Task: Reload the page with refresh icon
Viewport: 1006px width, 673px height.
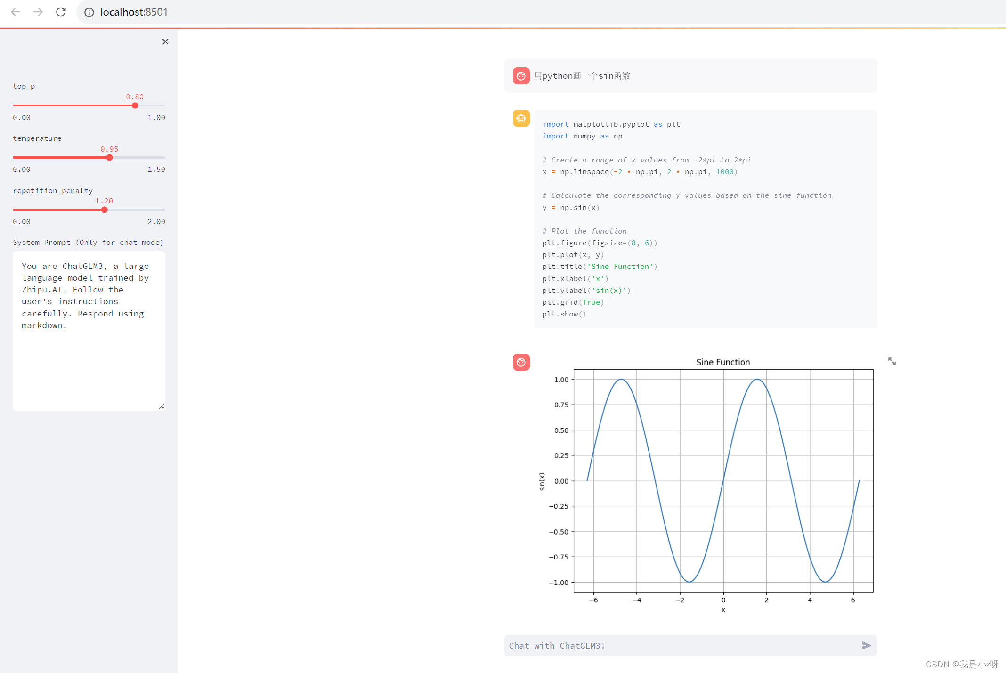Action: [61, 12]
